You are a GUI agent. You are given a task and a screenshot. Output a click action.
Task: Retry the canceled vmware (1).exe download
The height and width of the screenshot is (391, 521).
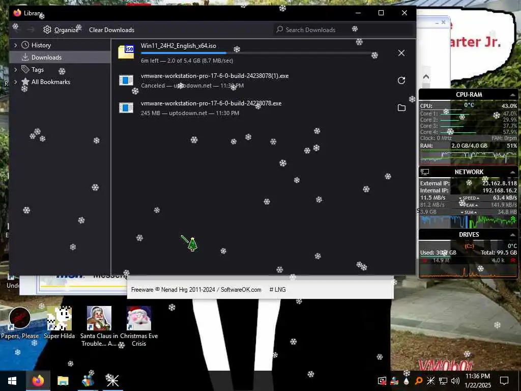[x=401, y=80]
